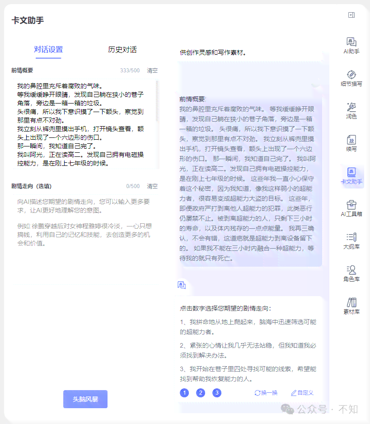370x424 pixels.
Task: Click the 卡文助手 panel title
Action: click(x=28, y=20)
